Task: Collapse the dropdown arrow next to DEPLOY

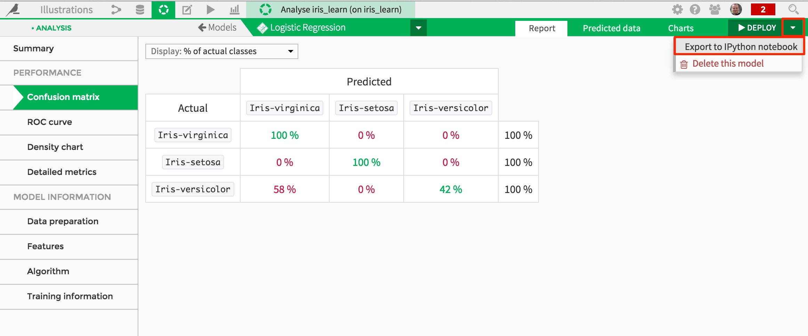Action: tap(793, 28)
